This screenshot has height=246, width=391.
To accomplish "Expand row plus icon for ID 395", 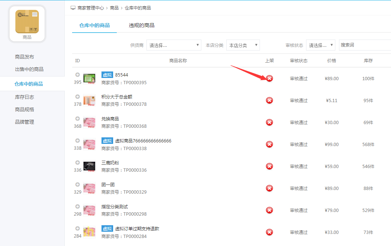I will coord(78,75).
